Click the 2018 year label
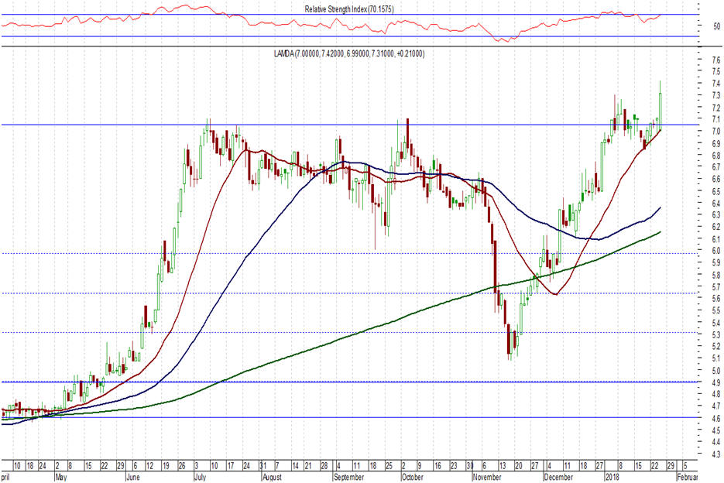This screenshot has height=483, width=724. click(x=612, y=477)
